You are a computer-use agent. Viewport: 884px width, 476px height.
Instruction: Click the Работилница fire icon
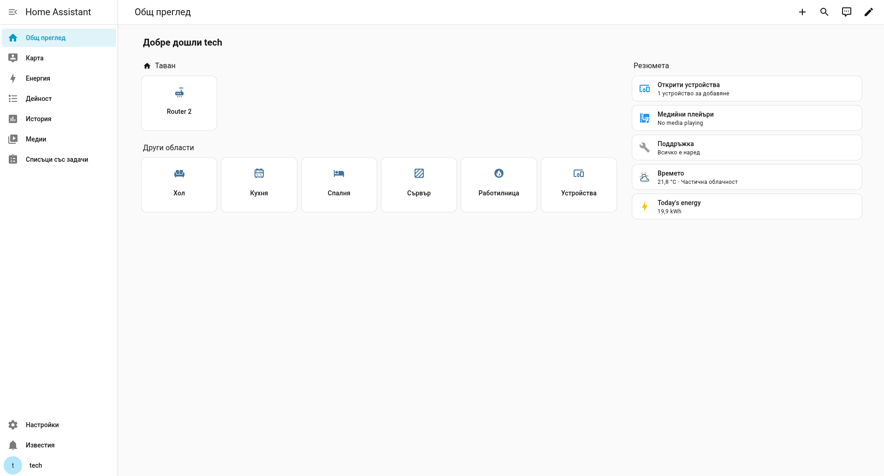click(499, 173)
